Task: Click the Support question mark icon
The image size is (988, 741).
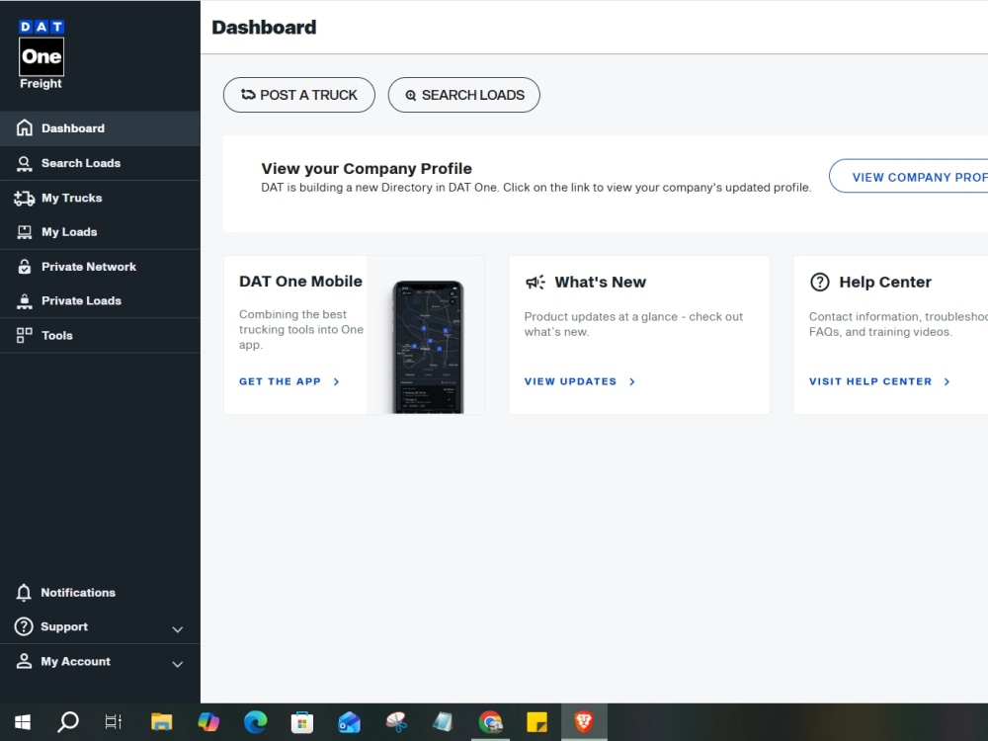Action: (x=24, y=627)
